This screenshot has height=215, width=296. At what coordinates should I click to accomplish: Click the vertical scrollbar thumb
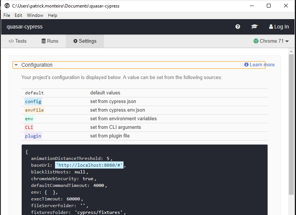click(x=291, y=124)
